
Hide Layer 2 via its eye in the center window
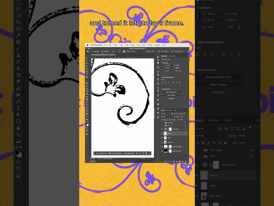pyautogui.click(x=162, y=133)
